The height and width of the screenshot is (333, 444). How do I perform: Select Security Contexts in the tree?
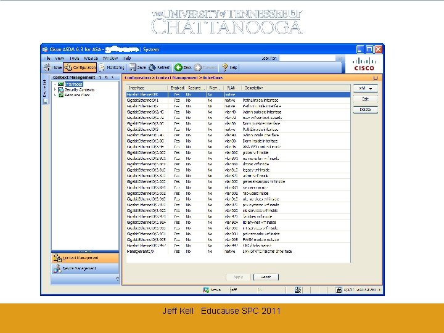pos(80,90)
